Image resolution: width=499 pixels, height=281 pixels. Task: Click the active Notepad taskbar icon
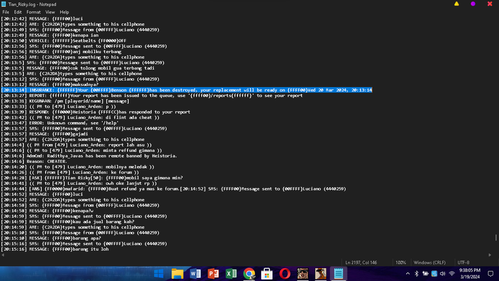[x=338, y=274]
